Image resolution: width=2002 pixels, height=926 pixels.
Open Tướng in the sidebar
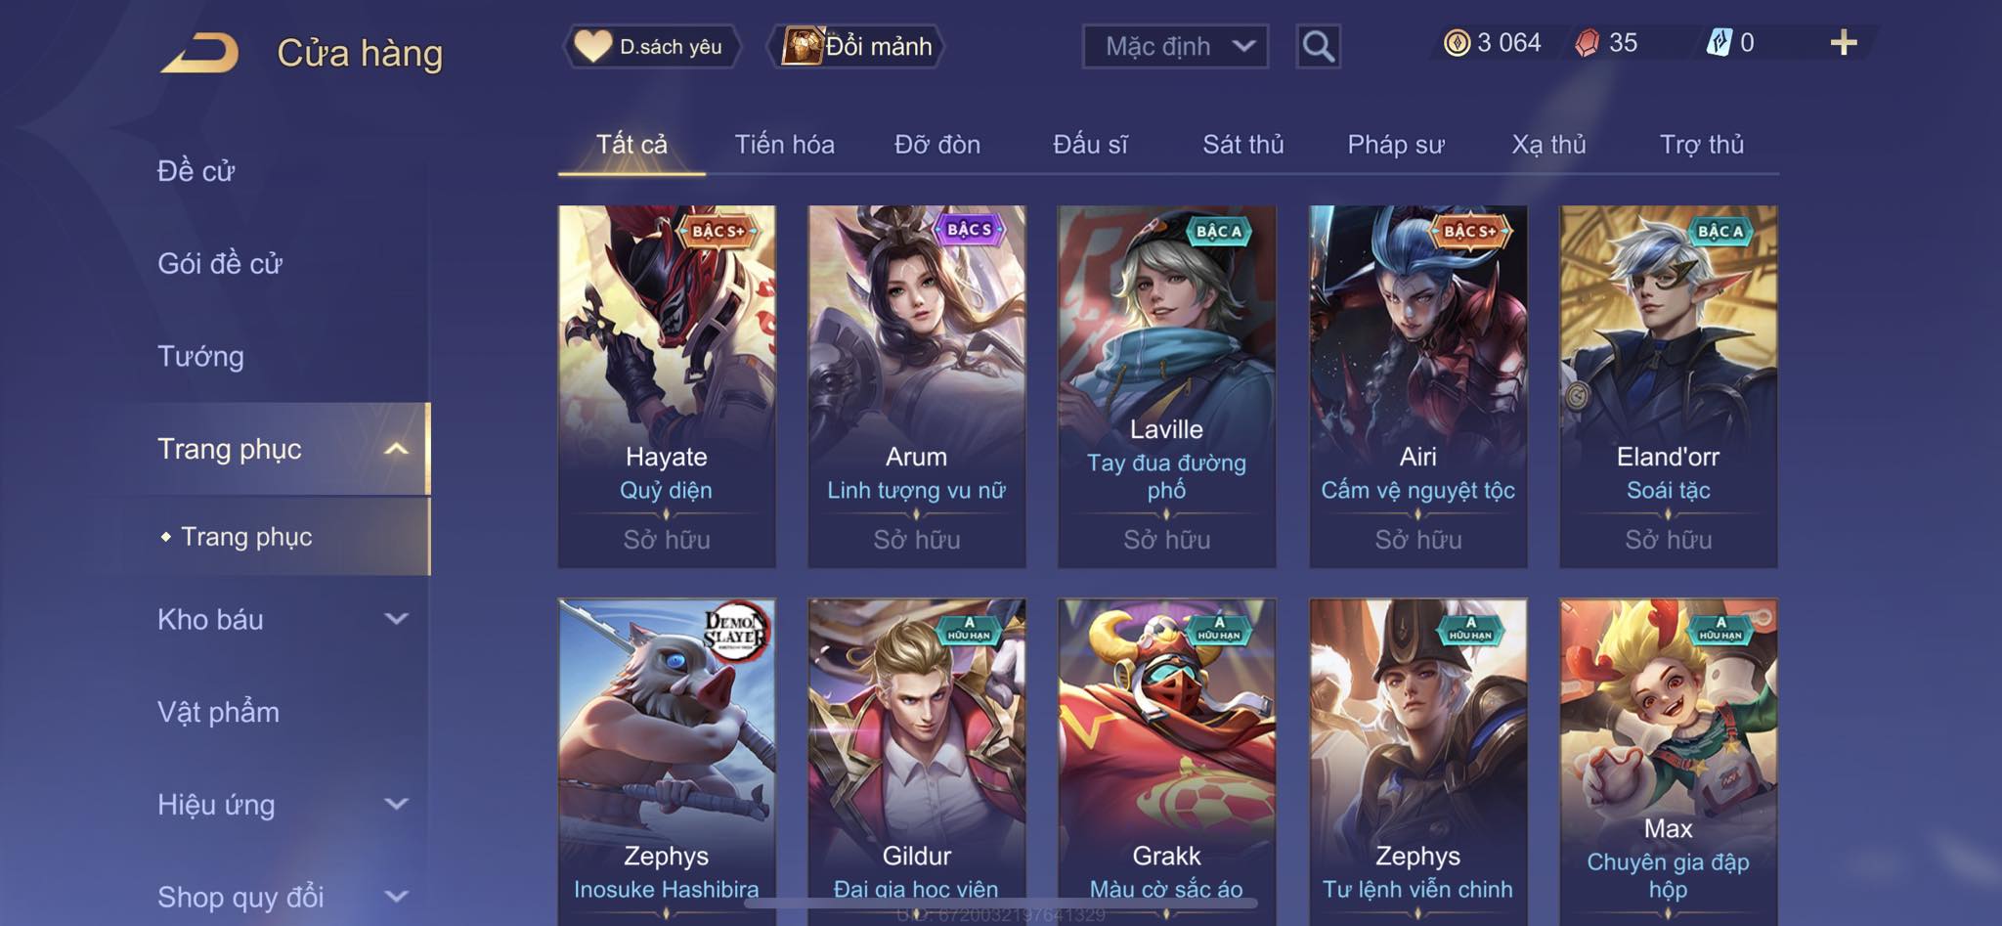[200, 356]
